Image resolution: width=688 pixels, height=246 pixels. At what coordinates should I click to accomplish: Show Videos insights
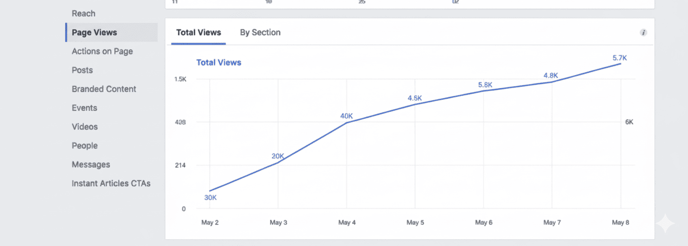coord(85,127)
